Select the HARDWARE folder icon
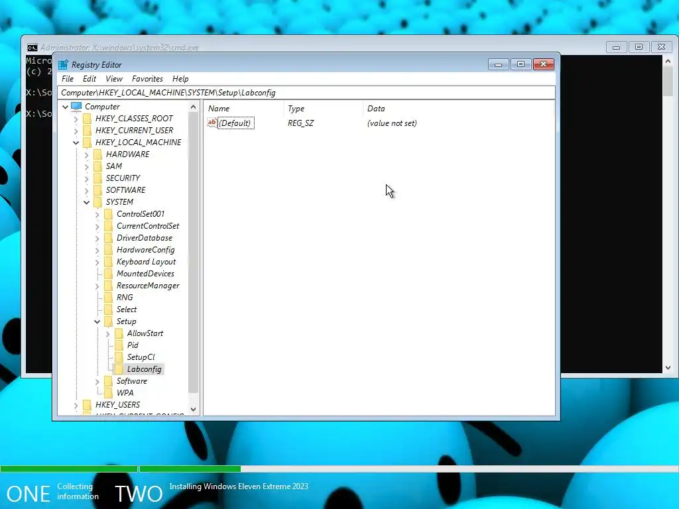The width and height of the screenshot is (679, 509). [98, 154]
